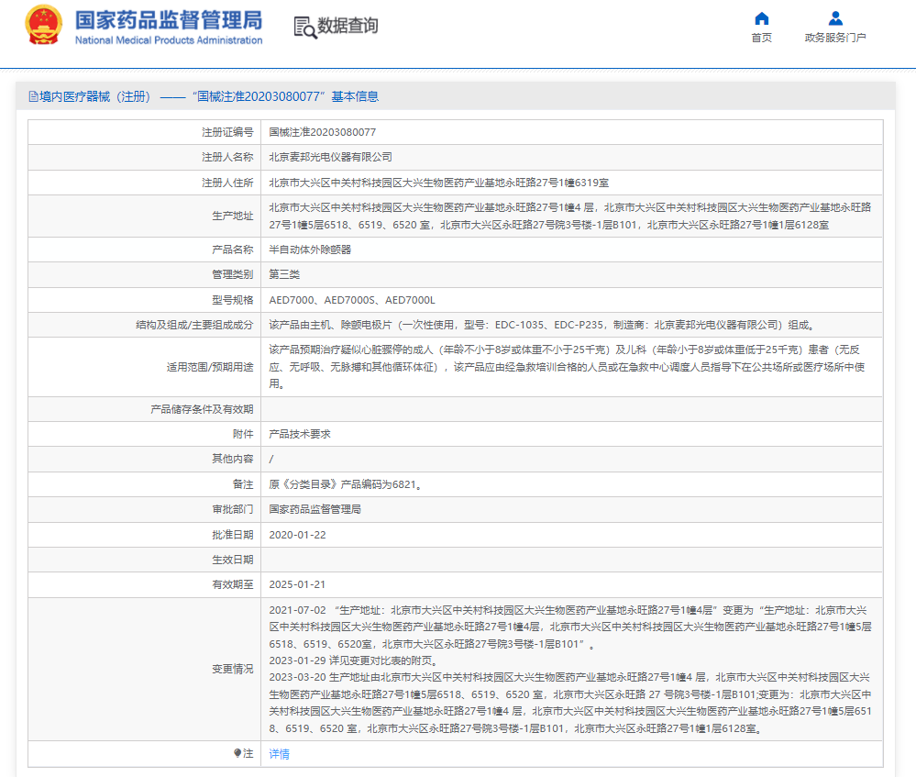Click the national emblem logo
916x777 pixels.
click(43, 25)
